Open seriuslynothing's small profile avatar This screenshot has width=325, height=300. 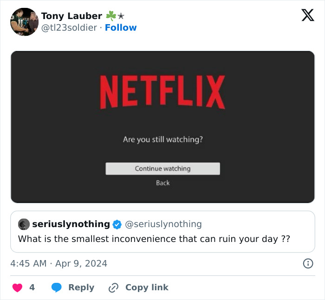click(x=24, y=224)
